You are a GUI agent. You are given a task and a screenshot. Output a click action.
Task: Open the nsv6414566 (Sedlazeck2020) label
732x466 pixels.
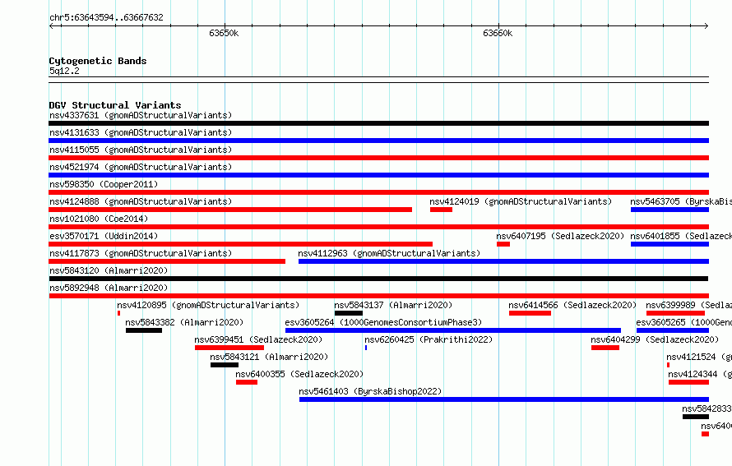click(572, 305)
